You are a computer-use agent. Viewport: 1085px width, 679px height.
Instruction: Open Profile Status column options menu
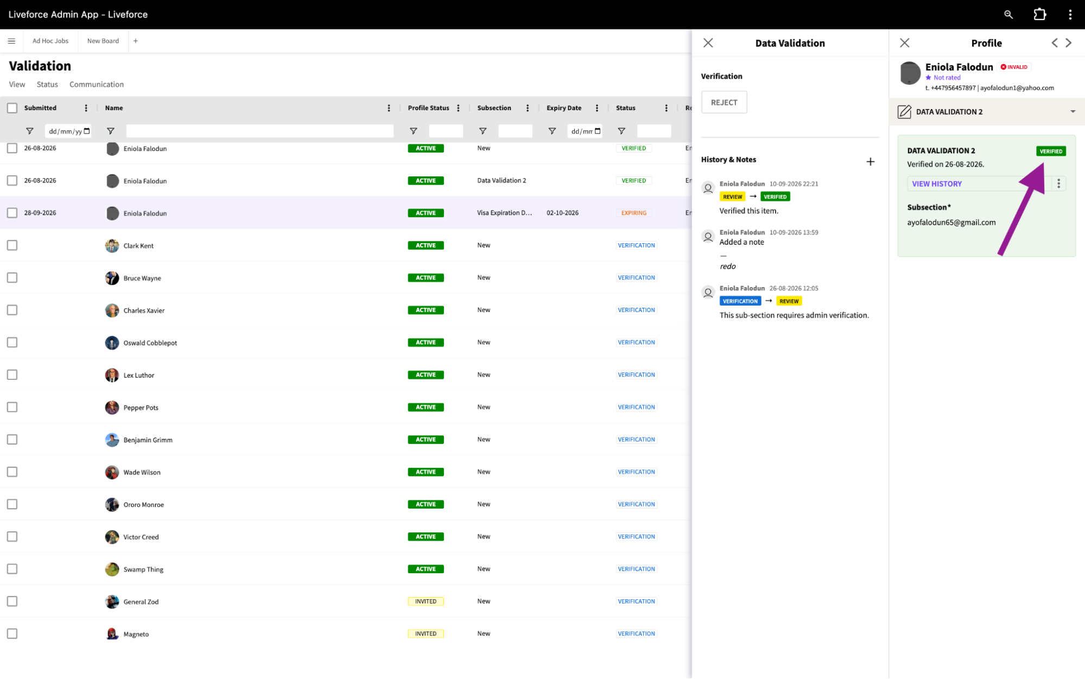(x=458, y=108)
